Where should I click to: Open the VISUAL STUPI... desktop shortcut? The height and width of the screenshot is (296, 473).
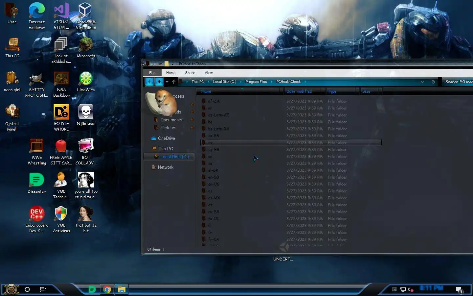pyautogui.click(x=61, y=16)
